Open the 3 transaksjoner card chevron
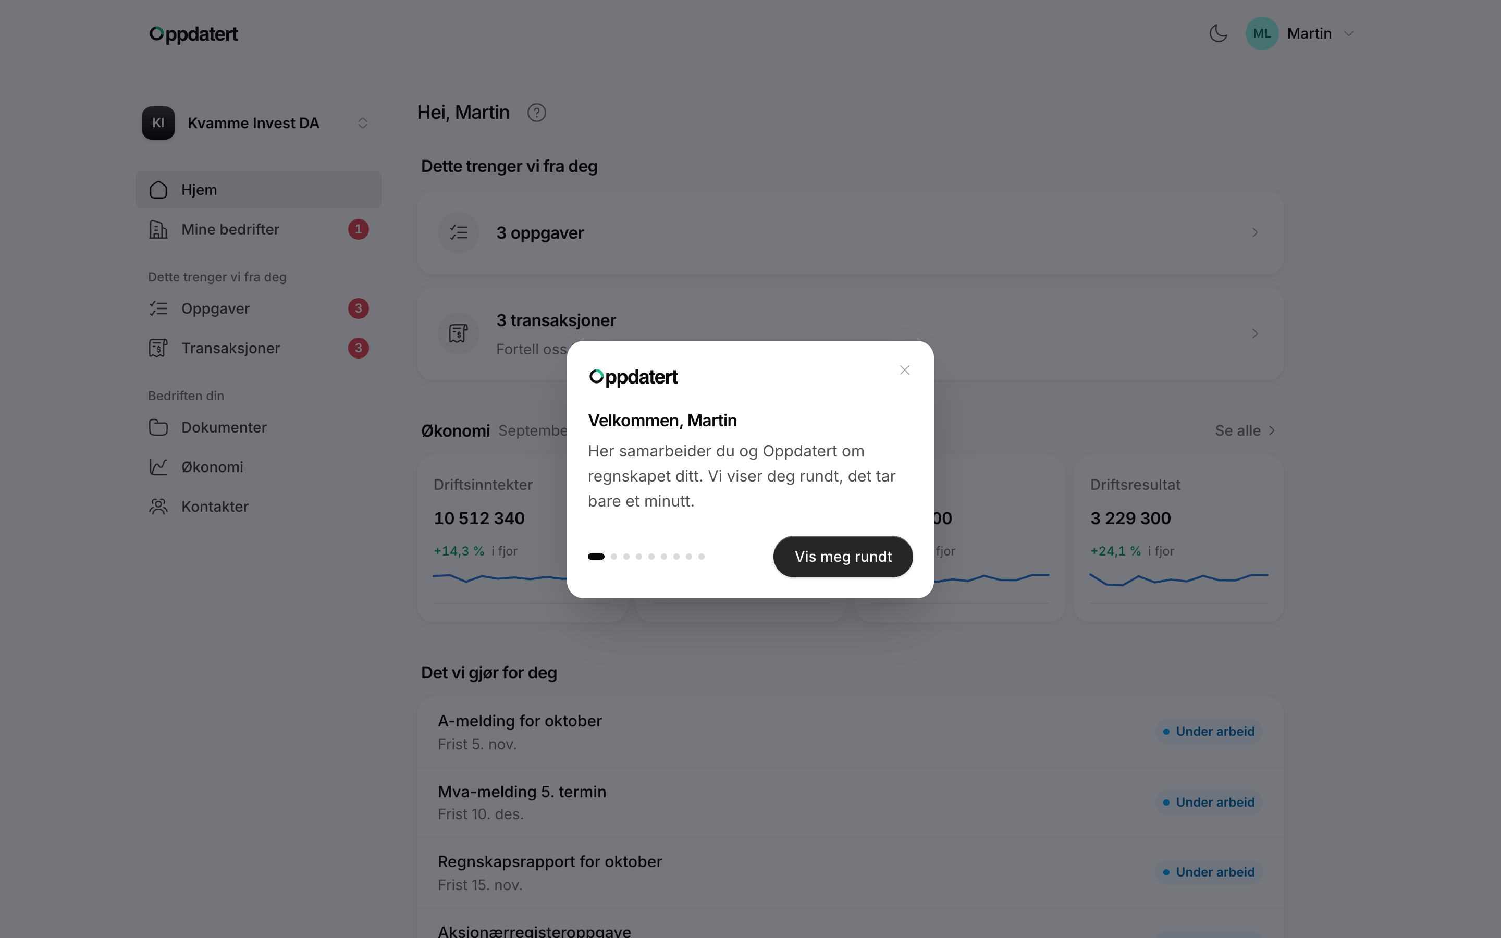This screenshot has width=1501, height=938. [1255, 334]
